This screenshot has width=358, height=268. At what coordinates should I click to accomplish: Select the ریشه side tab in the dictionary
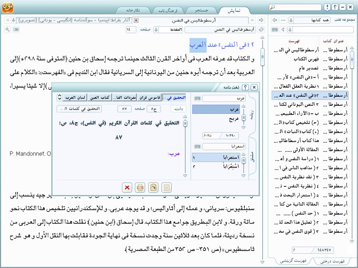coord(252,116)
